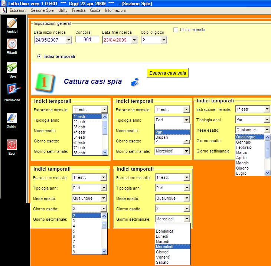Click the blue icon beside Cattura casi spia
The width and height of the screenshot is (271, 266).
tap(135, 82)
